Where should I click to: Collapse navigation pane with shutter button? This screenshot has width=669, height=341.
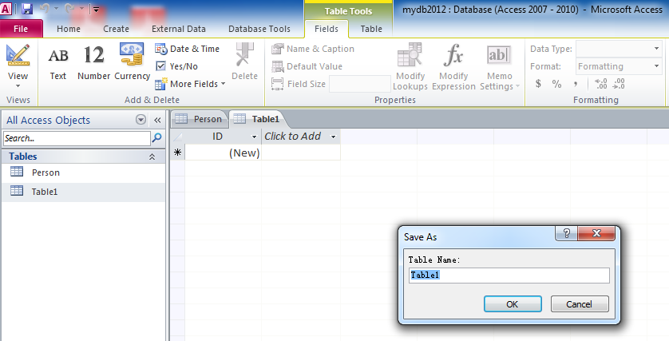pos(157,120)
